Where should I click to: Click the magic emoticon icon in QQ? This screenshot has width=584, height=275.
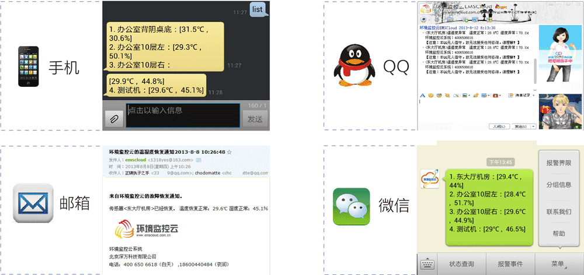pyautogui.click(x=440, y=96)
